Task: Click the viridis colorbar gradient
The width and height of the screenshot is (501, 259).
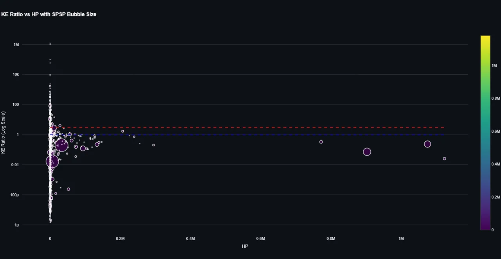Action: coord(485,133)
